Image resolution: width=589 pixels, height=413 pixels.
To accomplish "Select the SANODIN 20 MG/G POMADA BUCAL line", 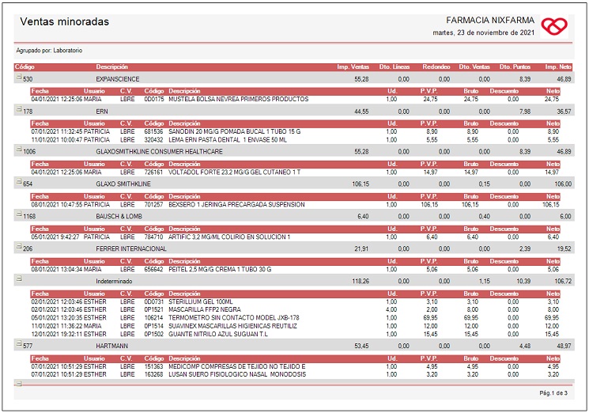I will tap(295, 131).
